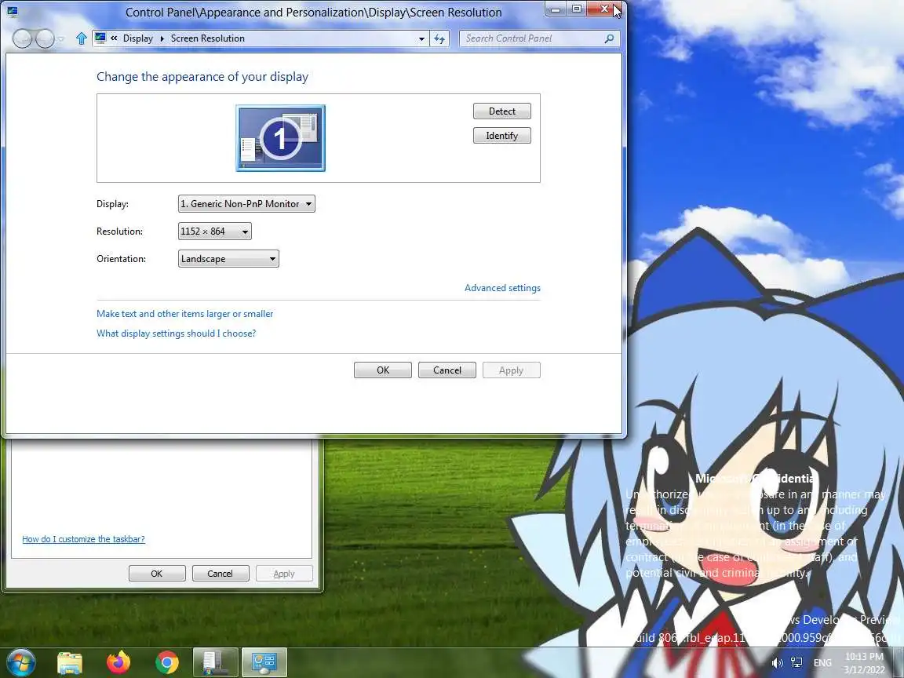Click the window icon in the title bar
Screen dimensions: 904x678
point(13,11)
